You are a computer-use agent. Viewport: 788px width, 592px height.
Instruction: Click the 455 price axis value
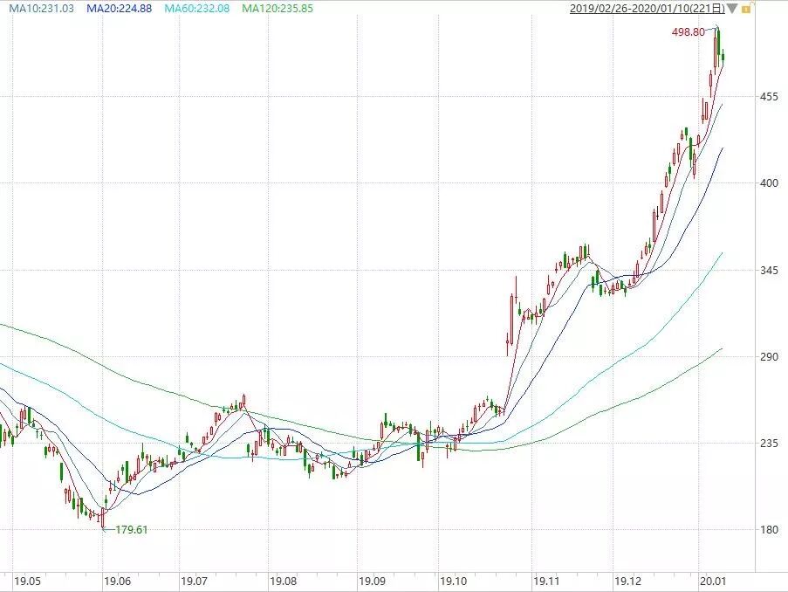tap(769, 97)
